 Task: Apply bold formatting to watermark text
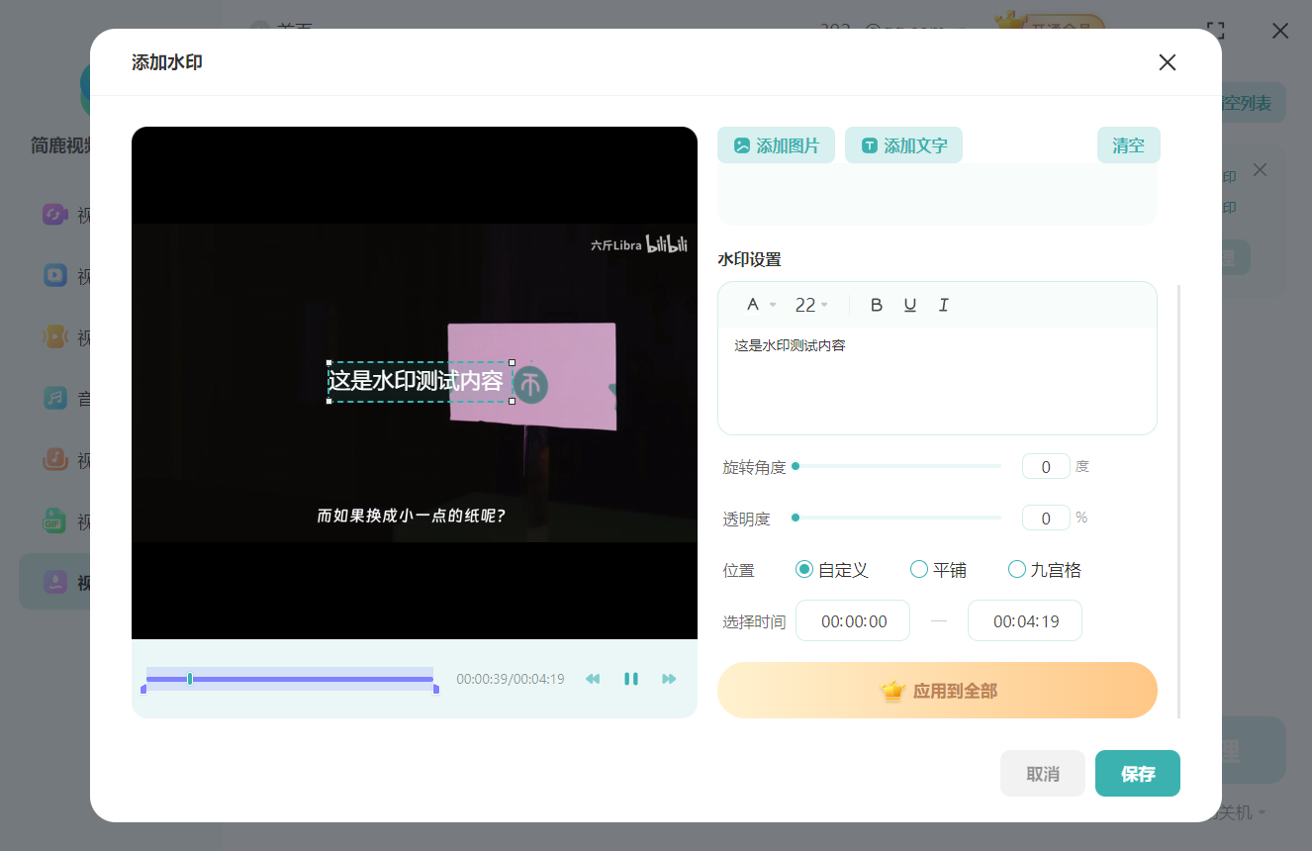pos(876,305)
